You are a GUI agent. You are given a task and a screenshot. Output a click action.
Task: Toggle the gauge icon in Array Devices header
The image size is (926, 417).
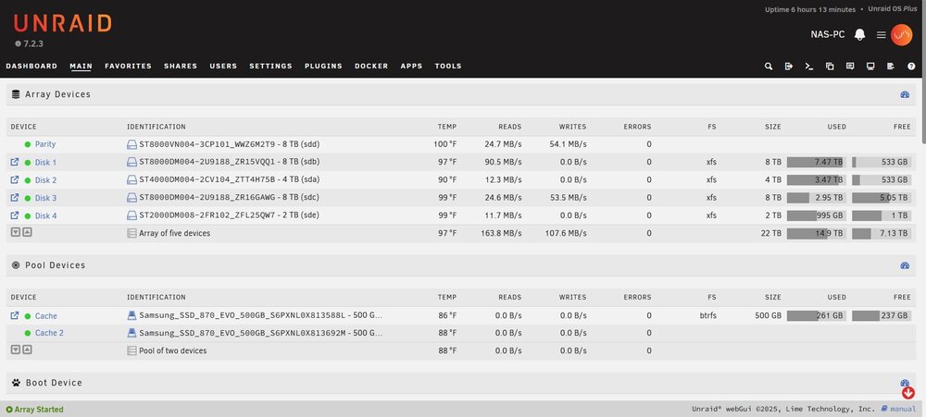coord(905,94)
